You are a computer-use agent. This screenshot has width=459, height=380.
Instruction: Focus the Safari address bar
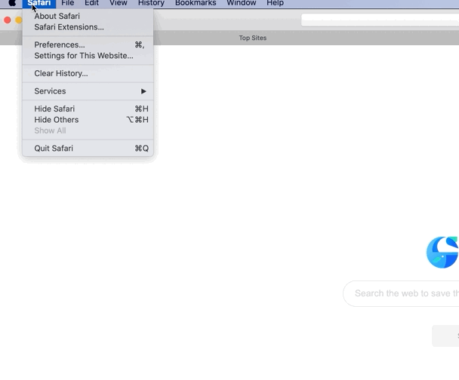coord(379,20)
